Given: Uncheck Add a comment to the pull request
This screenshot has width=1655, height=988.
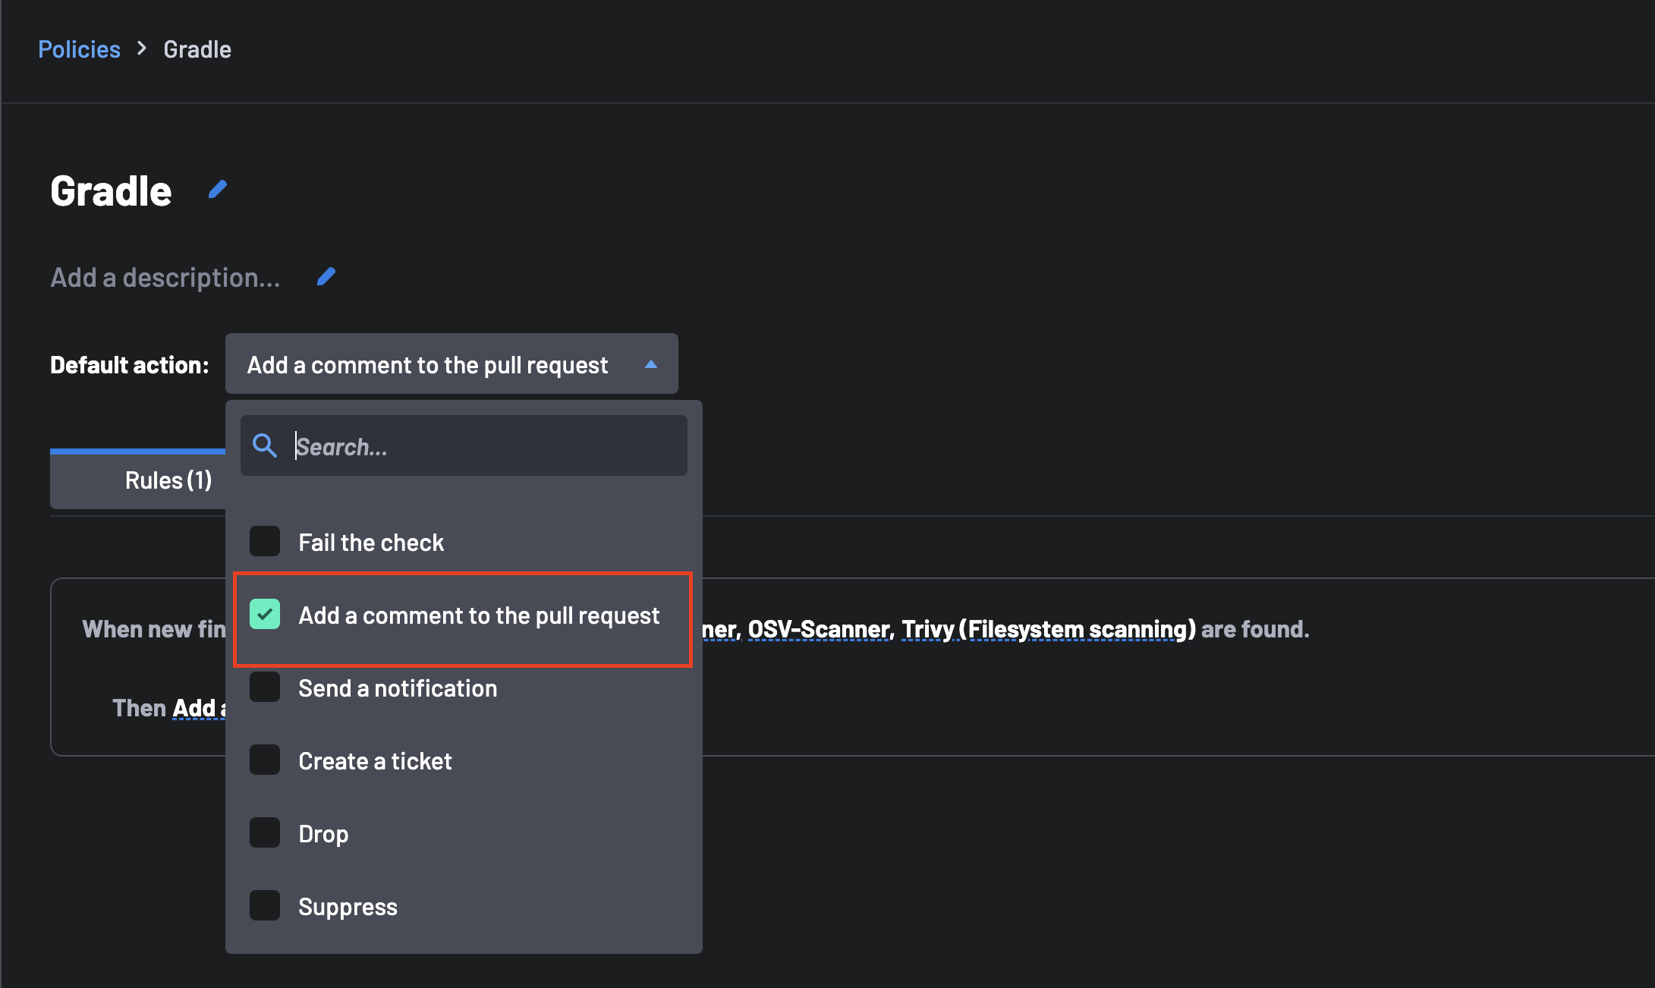Looking at the screenshot, I should tap(265, 615).
